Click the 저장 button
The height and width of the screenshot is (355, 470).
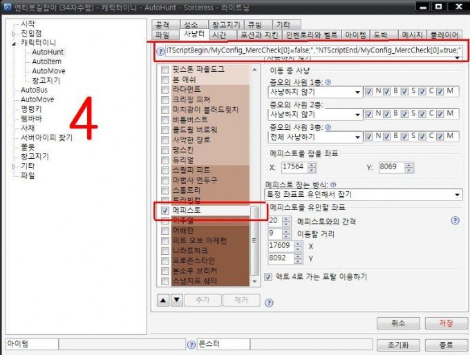click(x=446, y=323)
